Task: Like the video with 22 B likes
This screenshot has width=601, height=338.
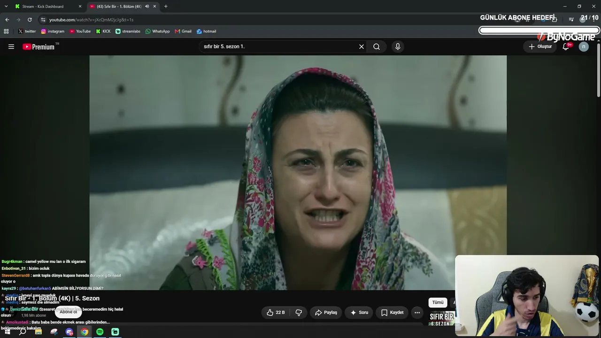Action: [x=276, y=312]
